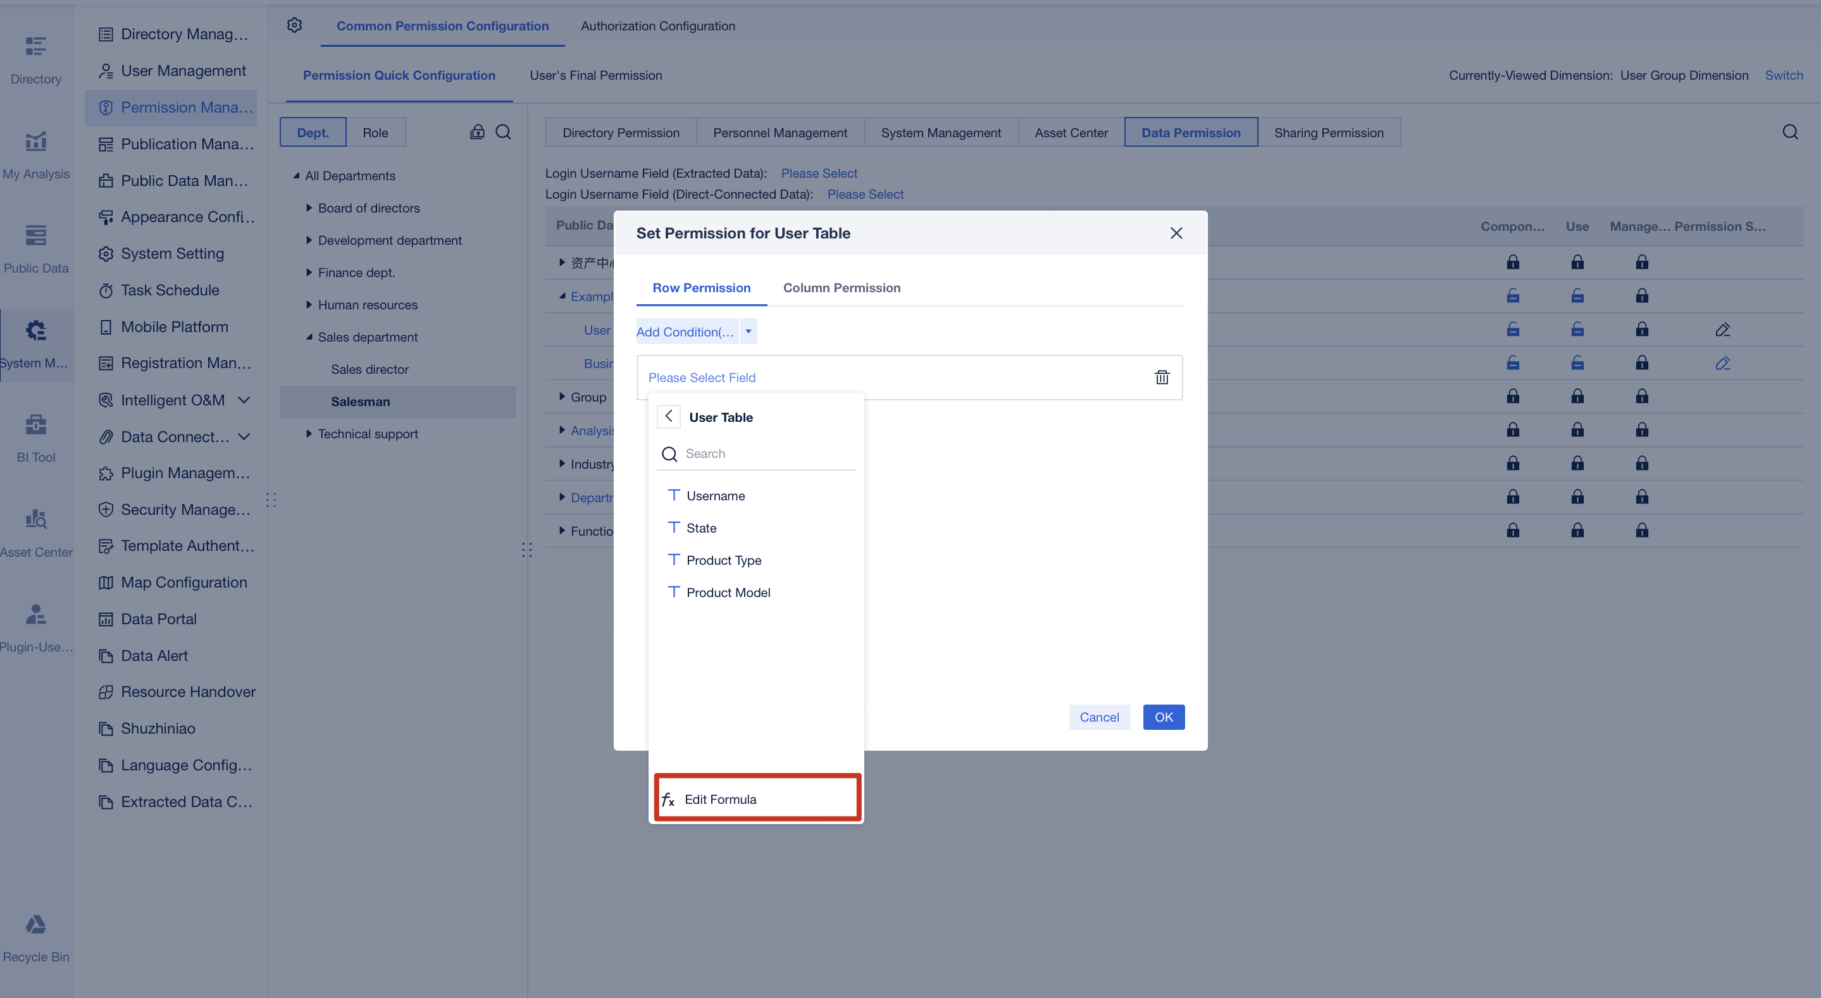Switch to the Sharing Permission tab

(x=1328, y=133)
